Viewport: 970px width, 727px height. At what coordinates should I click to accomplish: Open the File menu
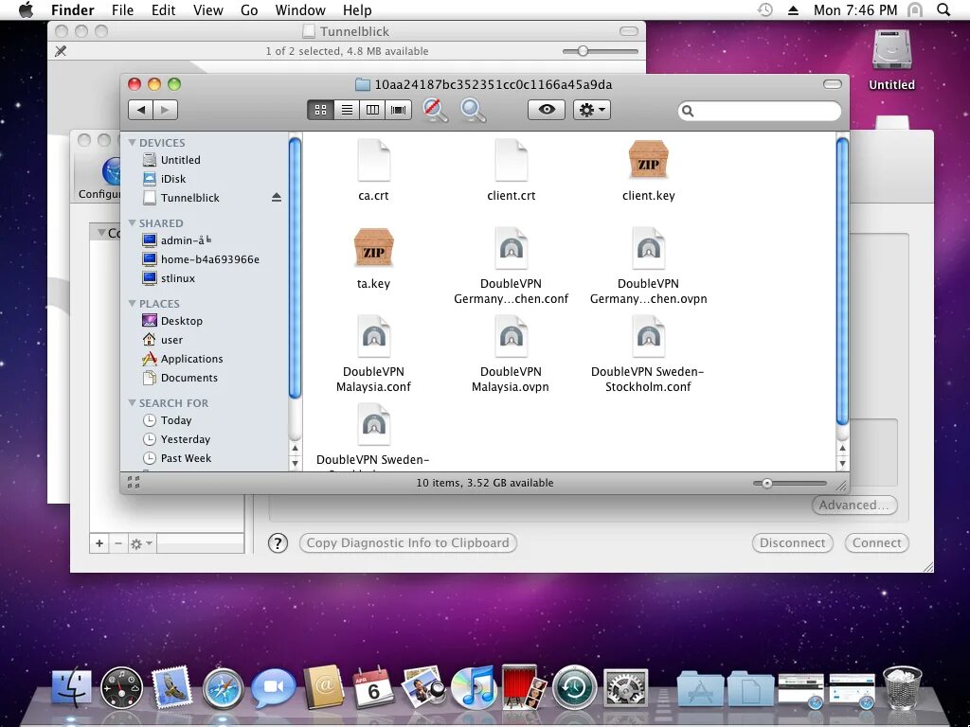(122, 9)
